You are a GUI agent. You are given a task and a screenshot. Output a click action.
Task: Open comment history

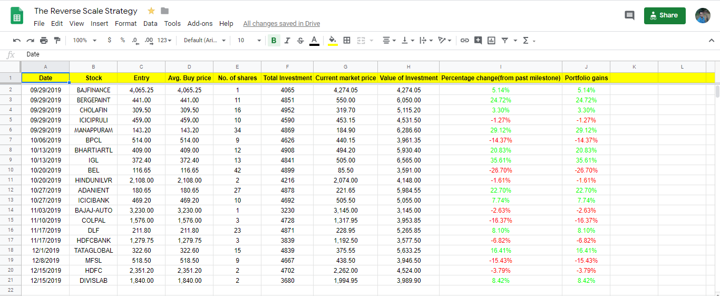[629, 15]
